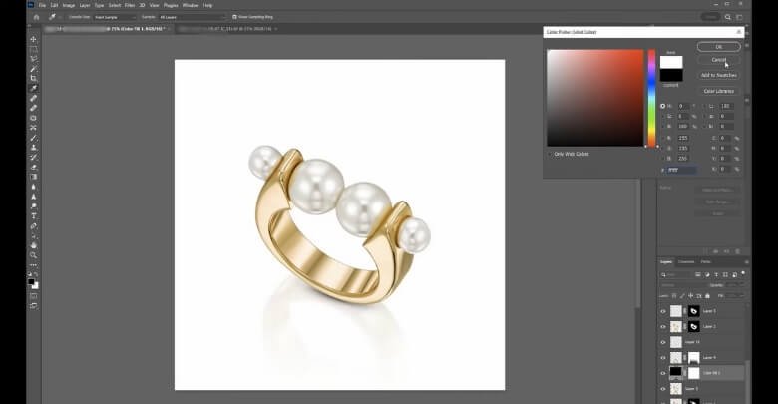This screenshot has height=404, width=778.
Task: Open the layer Fill dropdown
Action: pyautogui.click(x=735, y=296)
